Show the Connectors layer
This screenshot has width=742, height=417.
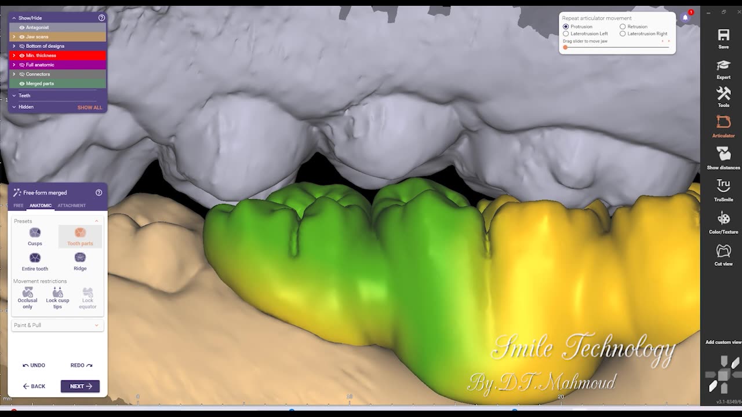[x=22, y=74]
